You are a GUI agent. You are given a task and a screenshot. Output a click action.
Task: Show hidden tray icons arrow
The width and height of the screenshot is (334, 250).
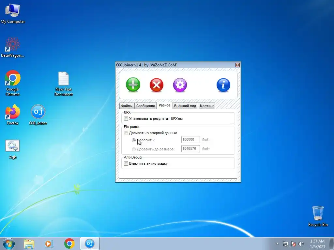pos(277,244)
